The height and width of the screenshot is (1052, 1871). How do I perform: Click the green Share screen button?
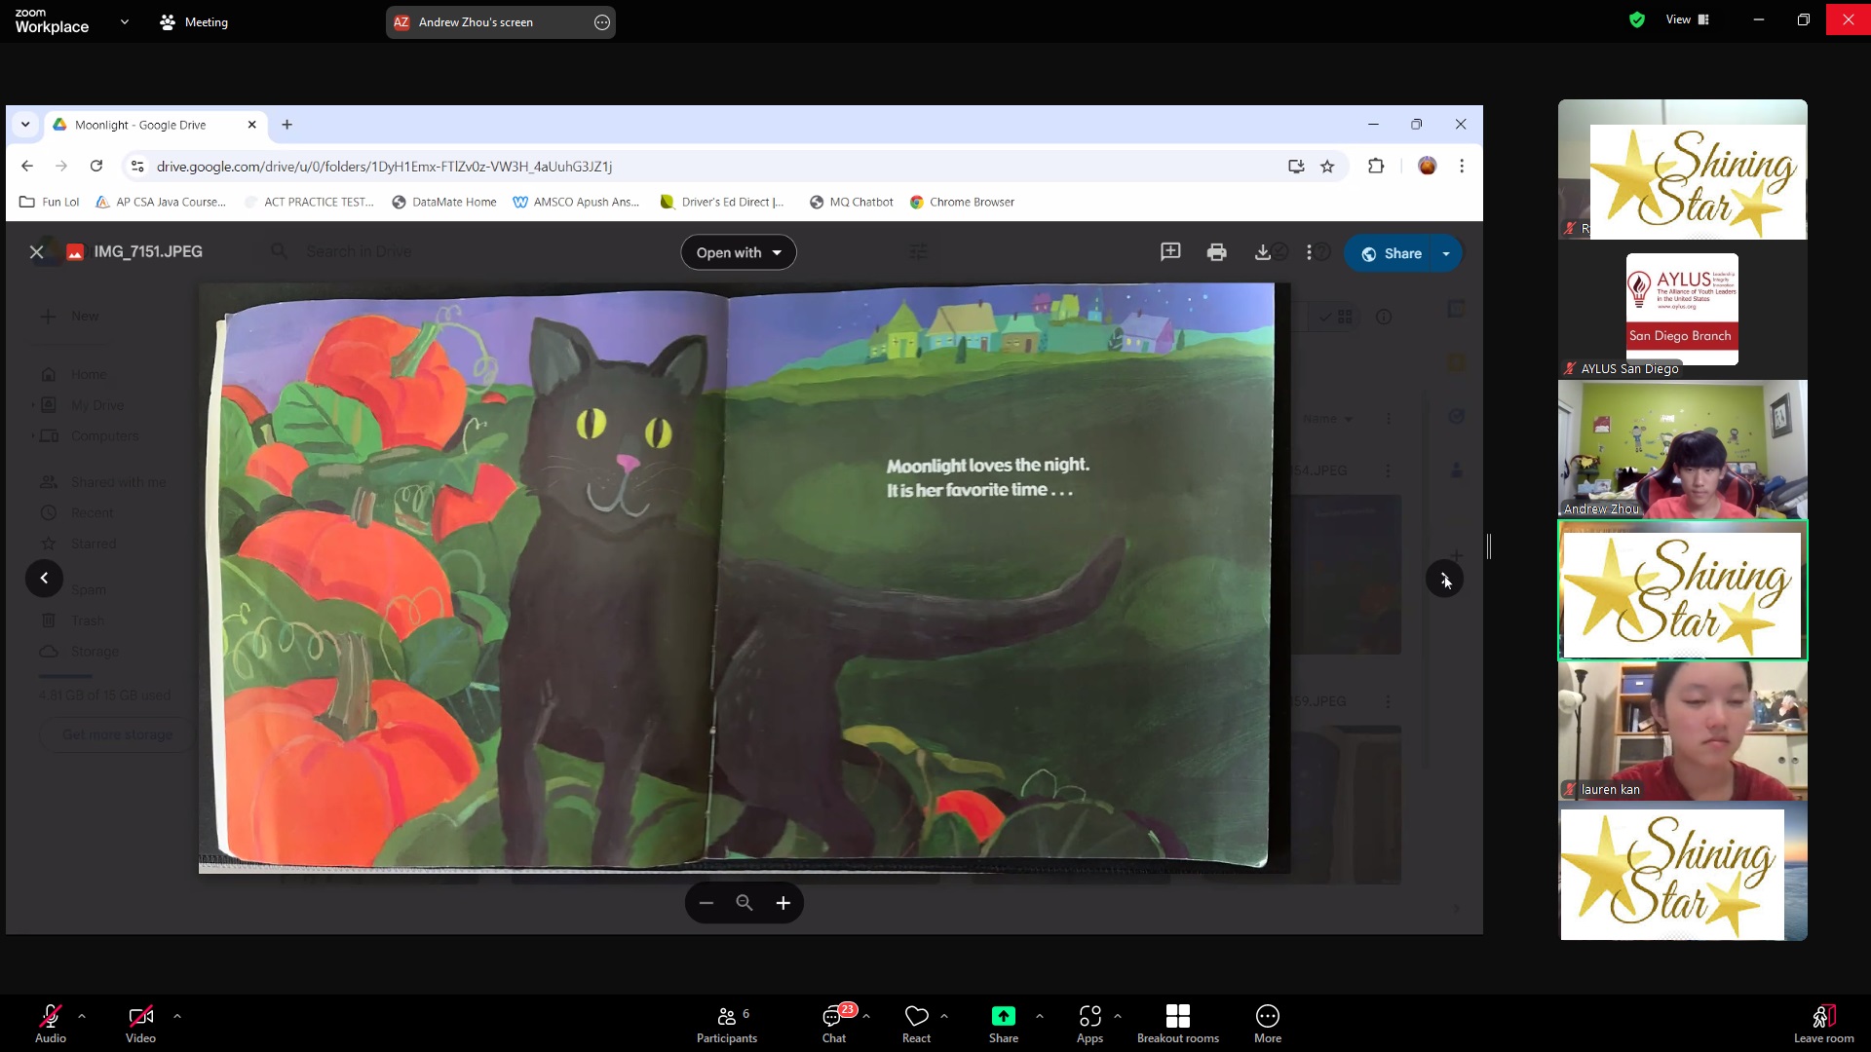1004,1017
